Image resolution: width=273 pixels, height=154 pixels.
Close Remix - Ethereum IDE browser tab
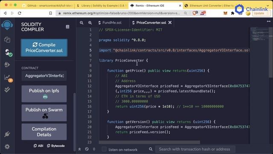[x=180, y=6]
